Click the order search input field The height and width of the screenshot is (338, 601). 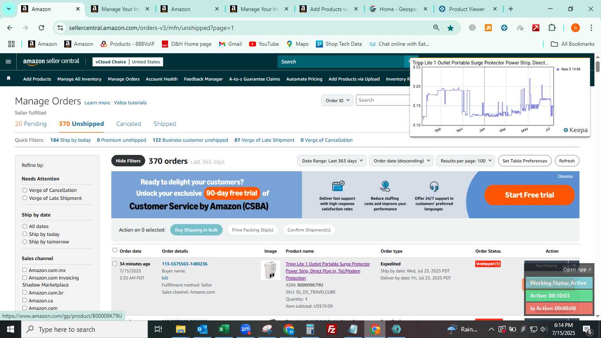(x=383, y=100)
